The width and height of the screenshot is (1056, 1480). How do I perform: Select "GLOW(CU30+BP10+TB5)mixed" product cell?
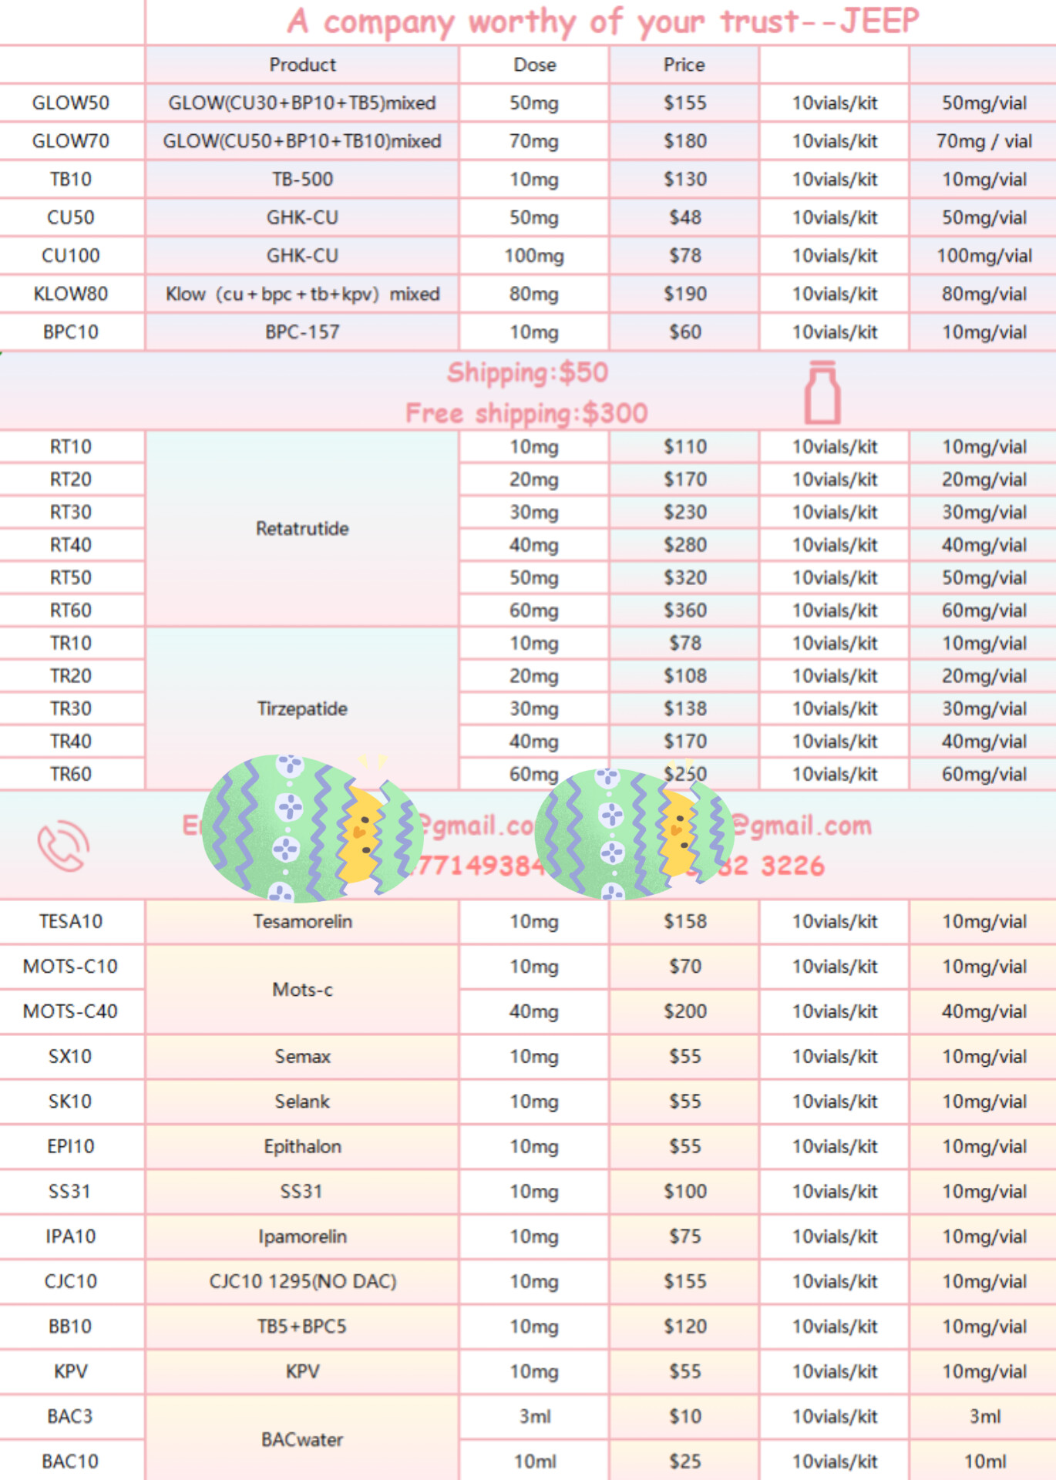[302, 103]
